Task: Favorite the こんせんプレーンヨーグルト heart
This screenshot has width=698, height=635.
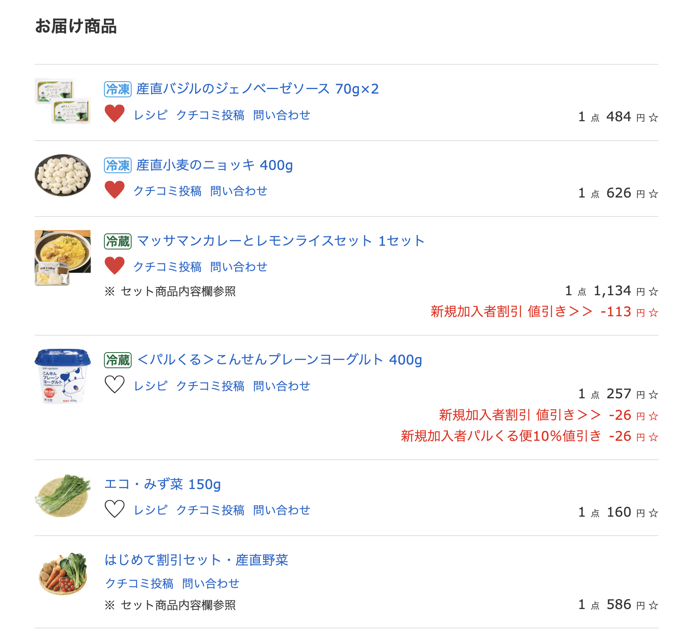Action: [114, 385]
